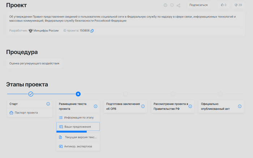Click the document icon beside Текущая версия текста

click(x=60, y=137)
